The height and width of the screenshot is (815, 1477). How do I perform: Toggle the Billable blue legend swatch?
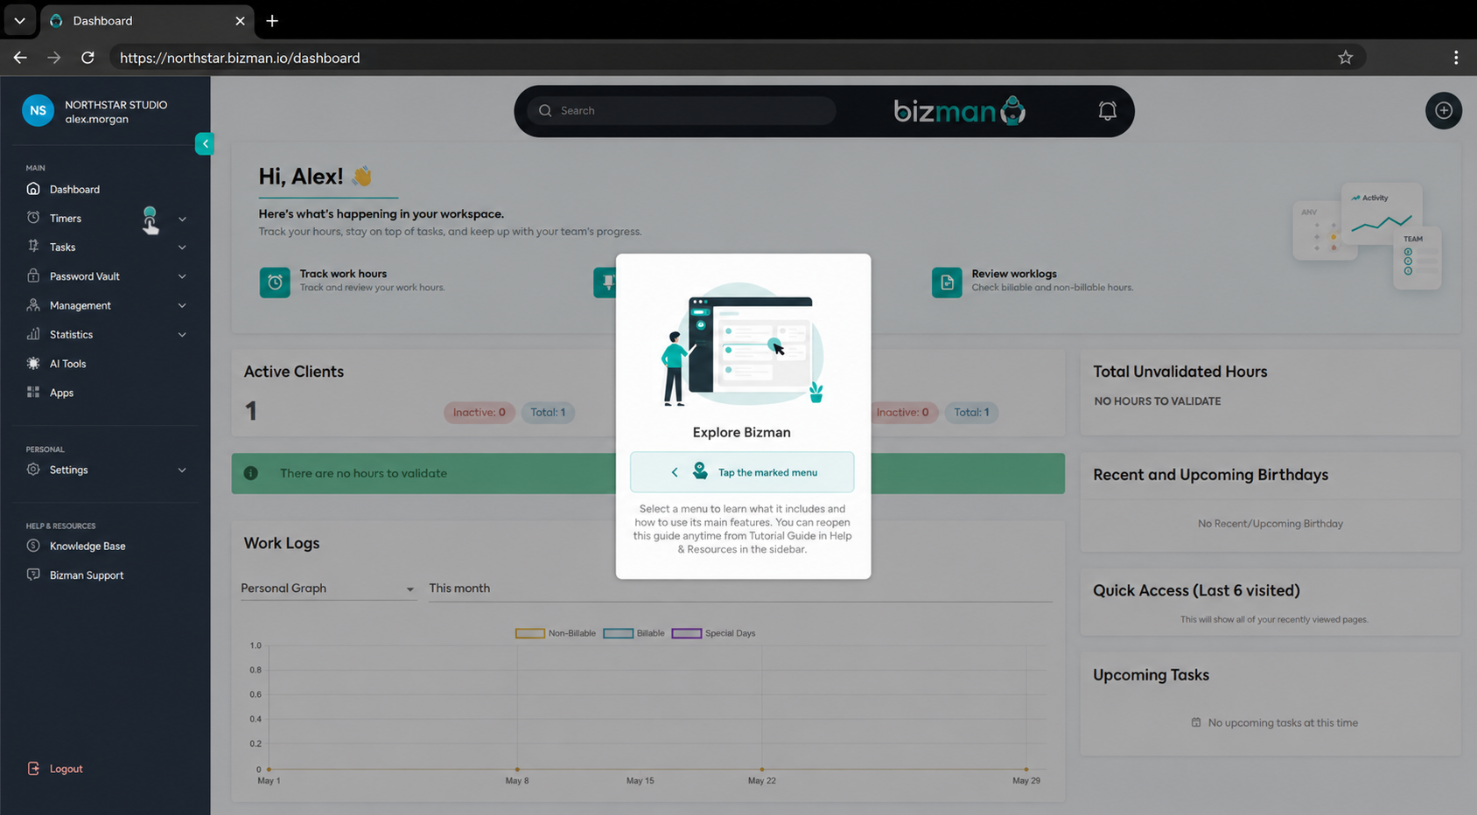(x=618, y=633)
